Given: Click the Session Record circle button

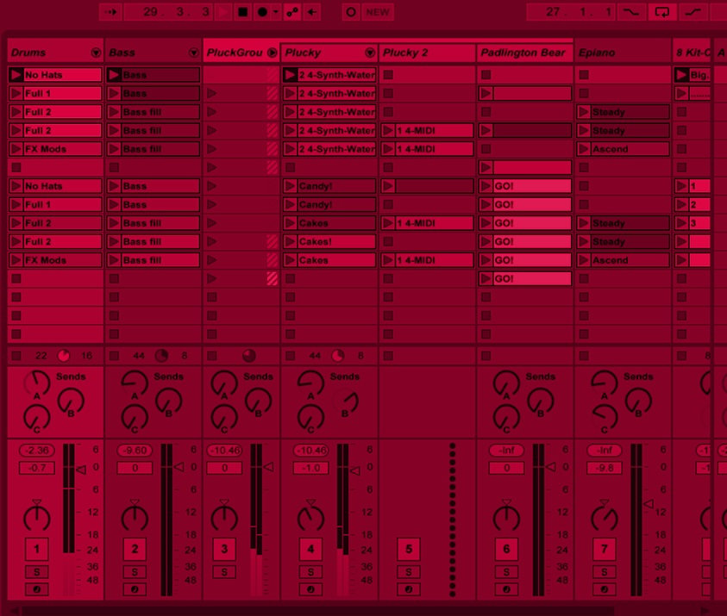Looking at the screenshot, I should (x=350, y=12).
